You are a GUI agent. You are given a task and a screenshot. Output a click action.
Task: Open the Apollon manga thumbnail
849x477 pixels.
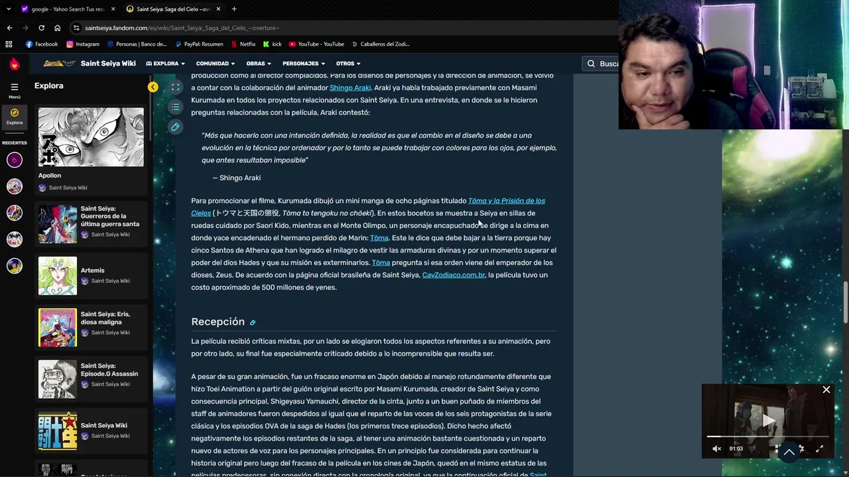[x=91, y=137]
